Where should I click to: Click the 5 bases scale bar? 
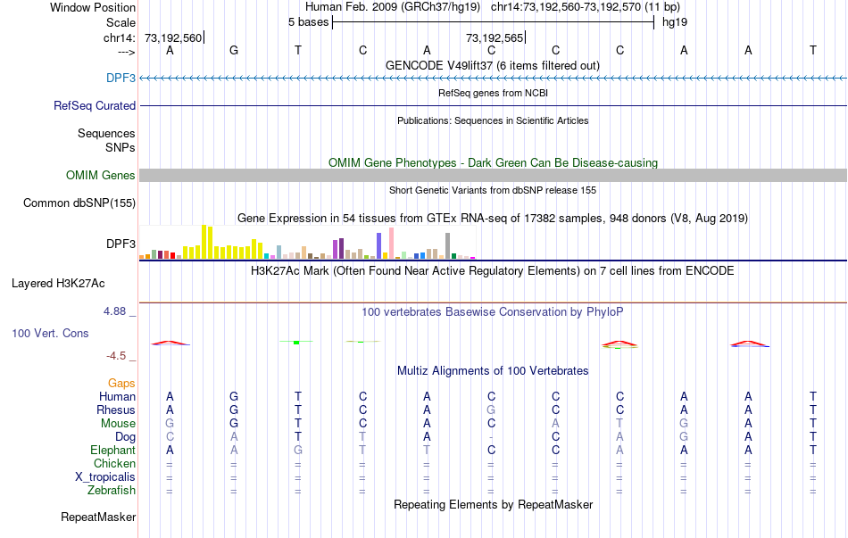tap(494, 22)
